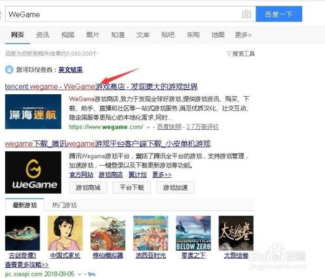Click the 太吾绘卷 game cover image

click(236, 233)
